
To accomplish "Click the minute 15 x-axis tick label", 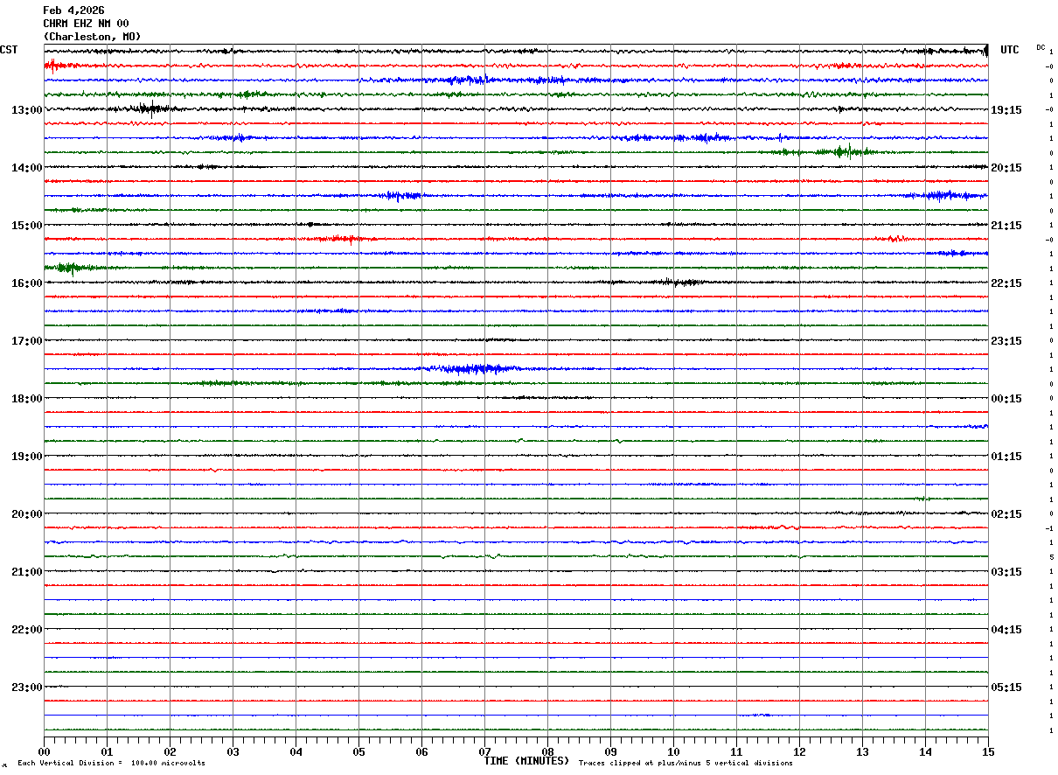I will 987,751.
